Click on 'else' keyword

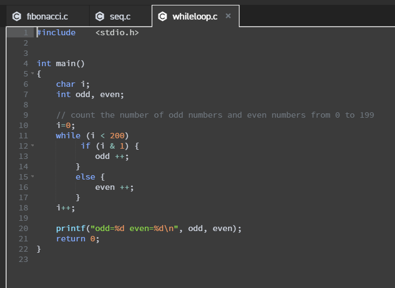[x=85, y=177]
